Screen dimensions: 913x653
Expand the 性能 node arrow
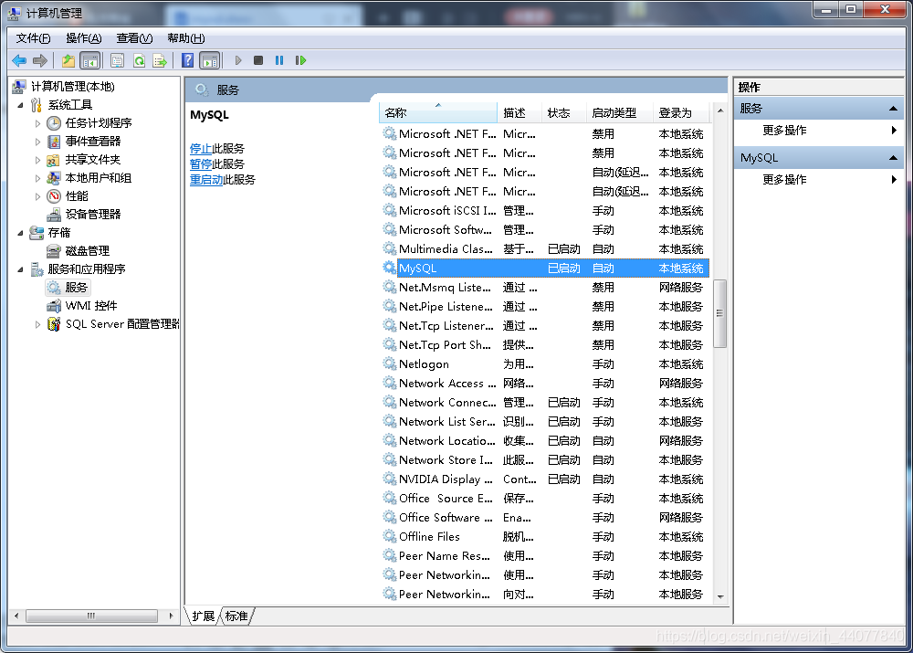[37, 196]
